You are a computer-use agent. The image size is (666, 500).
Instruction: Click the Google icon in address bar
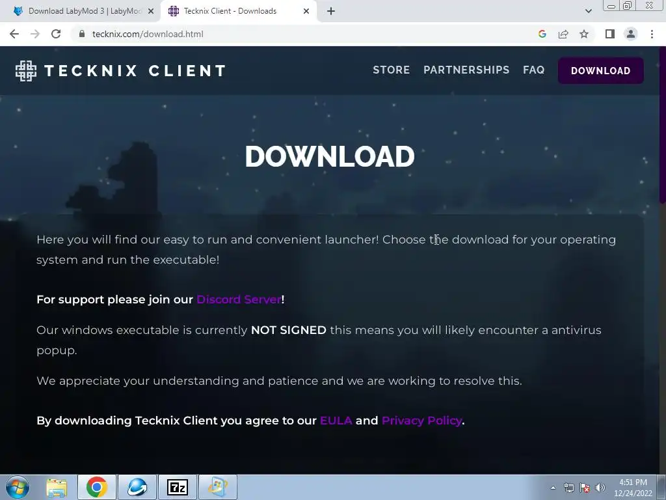pos(542,34)
